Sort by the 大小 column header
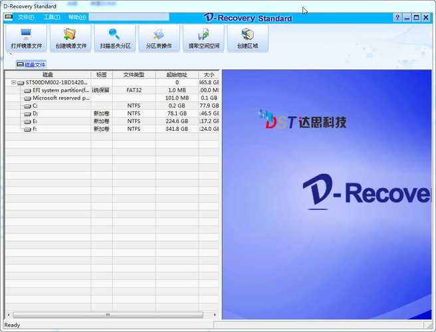Screen dimensions: 436x332 coord(209,75)
